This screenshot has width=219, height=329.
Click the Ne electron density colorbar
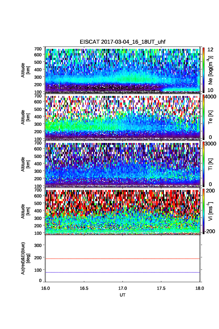click(x=203, y=70)
